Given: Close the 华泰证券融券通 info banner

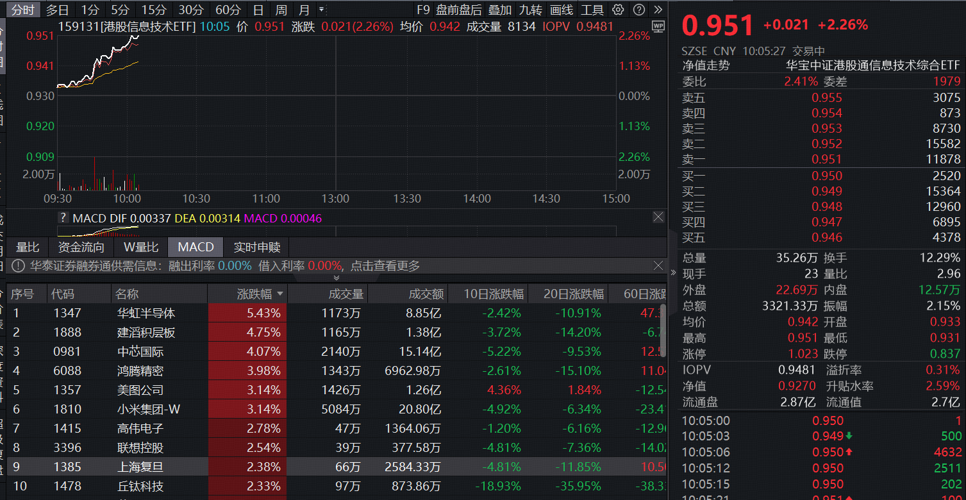Looking at the screenshot, I should (x=658, y=265).
